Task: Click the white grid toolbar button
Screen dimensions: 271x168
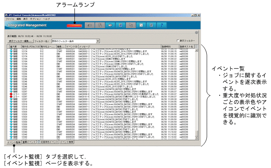Action: point(141,25)
